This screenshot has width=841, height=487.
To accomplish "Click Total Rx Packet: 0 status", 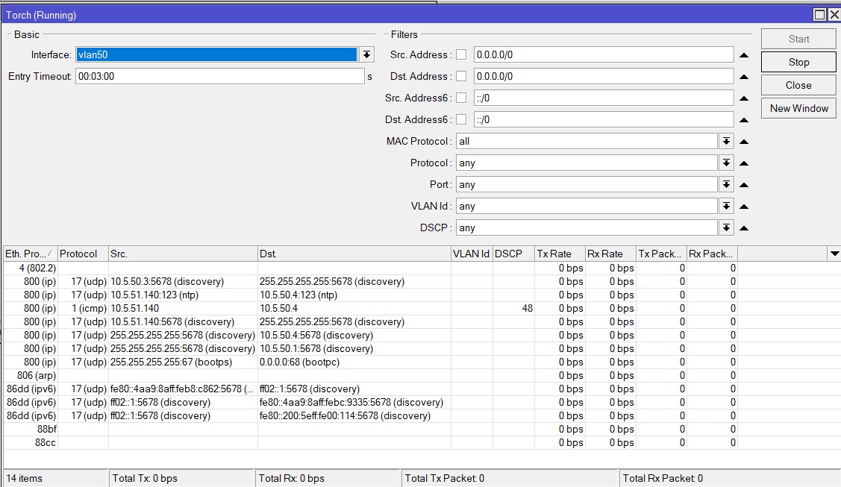I will [663, 479].
